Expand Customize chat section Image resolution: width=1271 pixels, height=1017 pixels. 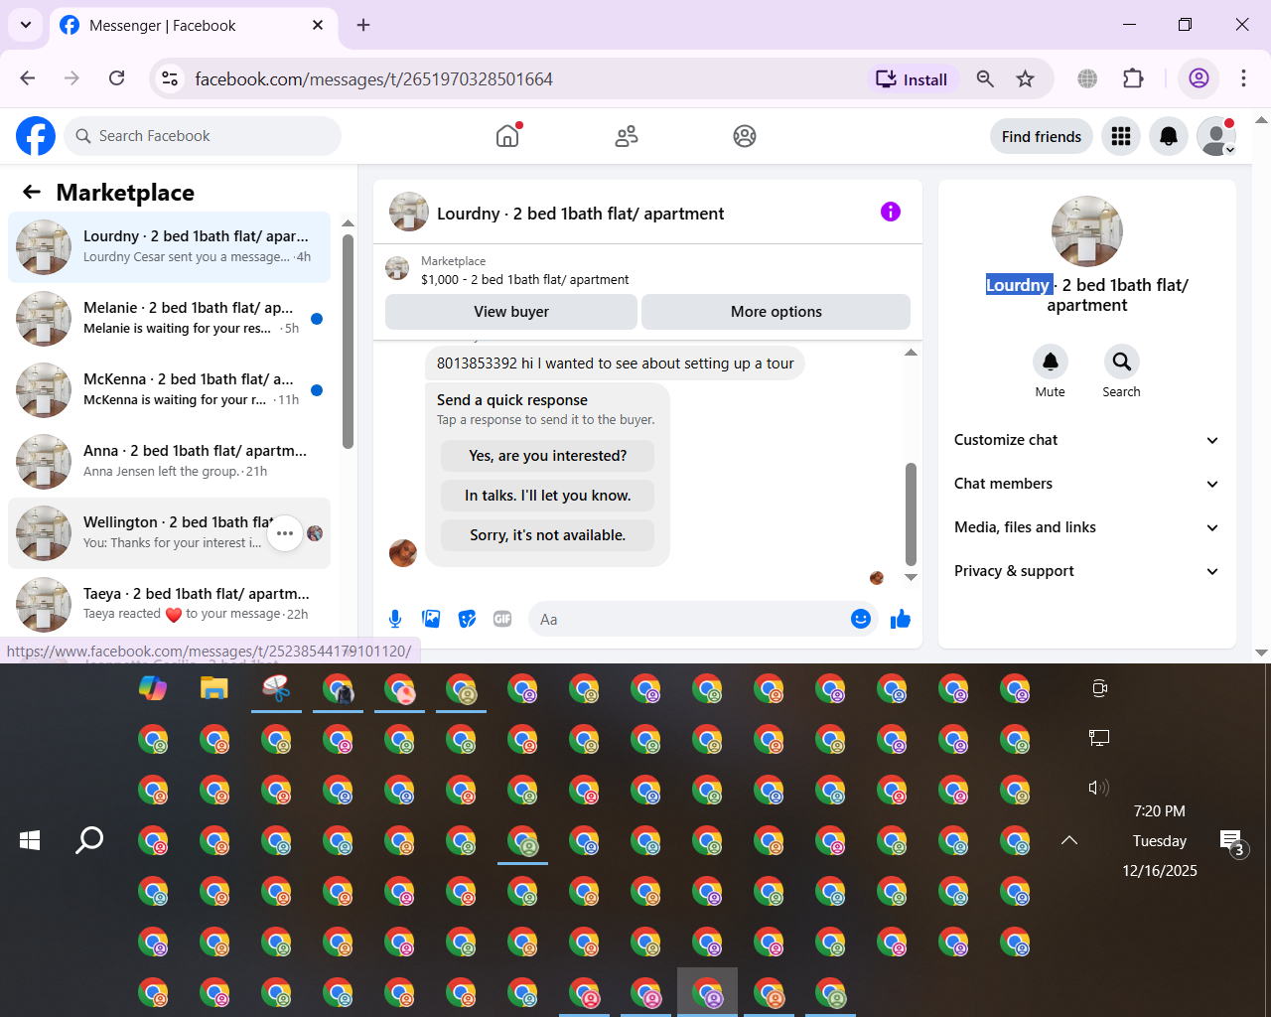click(x=1086, y=440)
